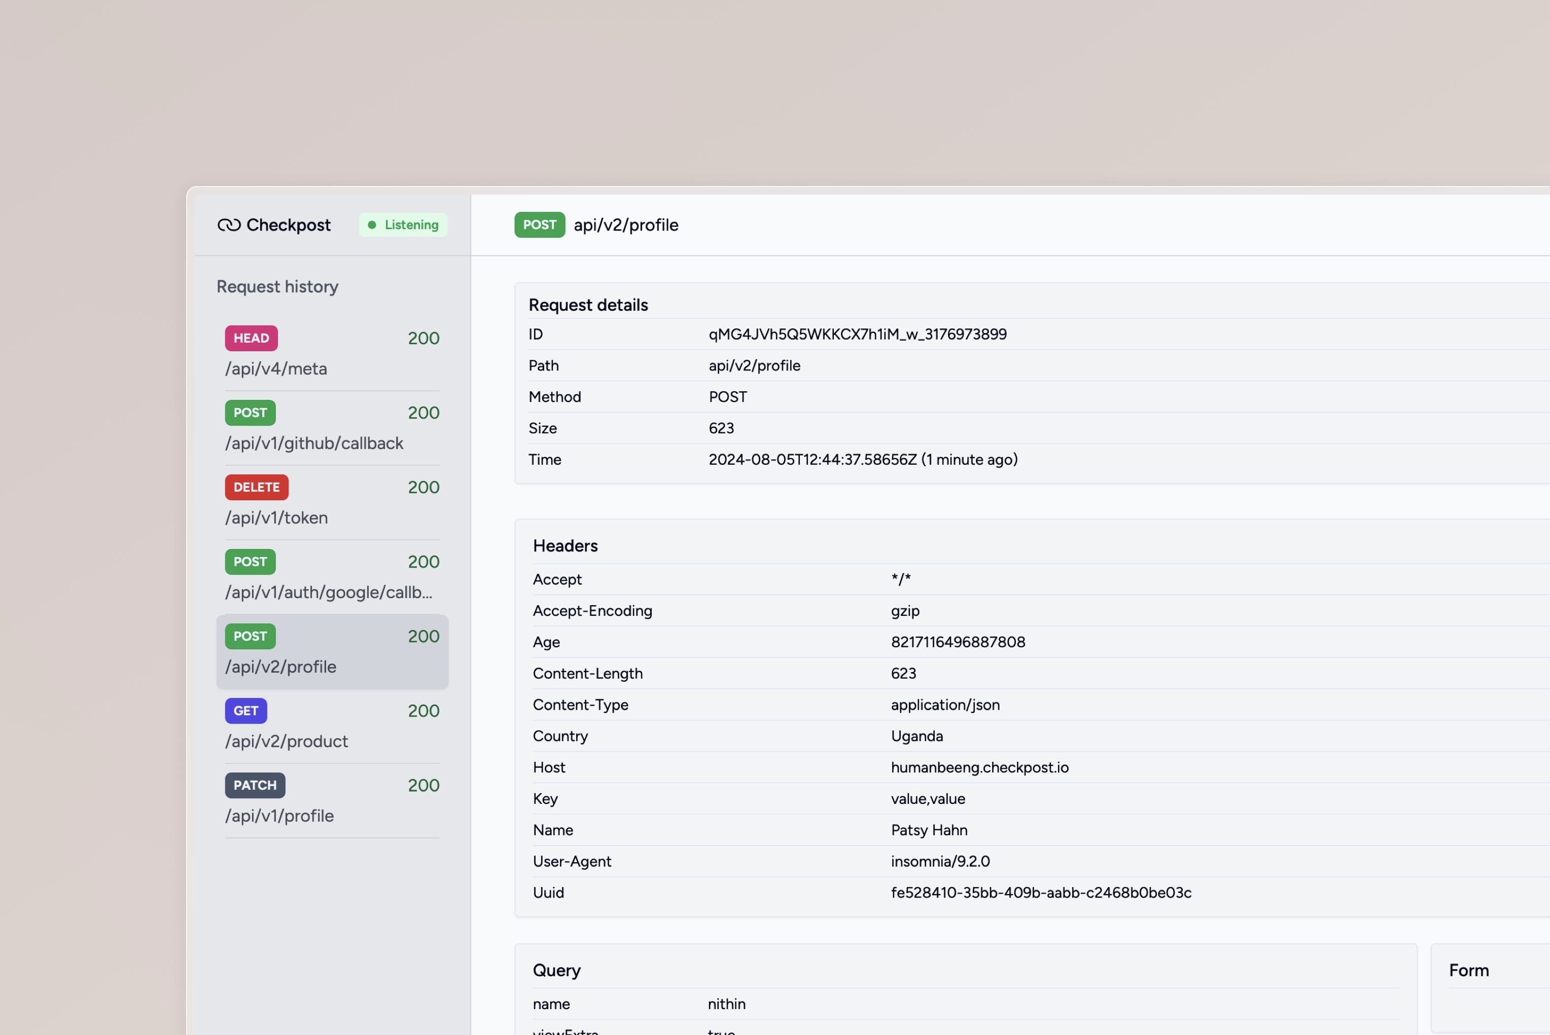
Task: Click the pink HEAD method badge
Action: 251,338
